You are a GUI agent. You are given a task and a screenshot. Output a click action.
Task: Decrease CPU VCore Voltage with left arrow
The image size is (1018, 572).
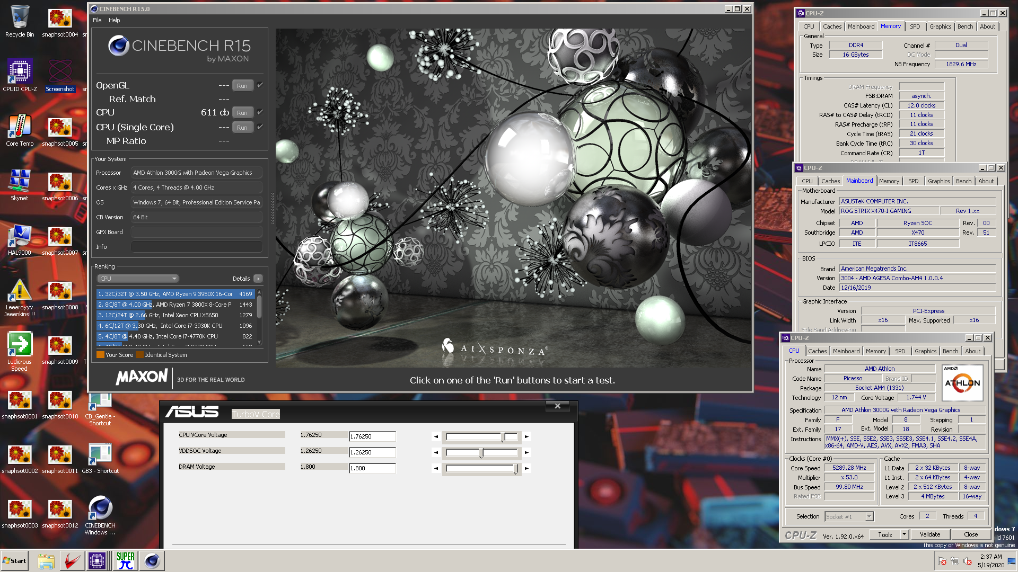pos(436,437)
